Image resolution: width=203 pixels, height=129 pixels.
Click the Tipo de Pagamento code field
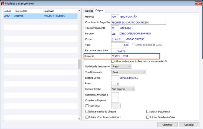tap(115, 28)
